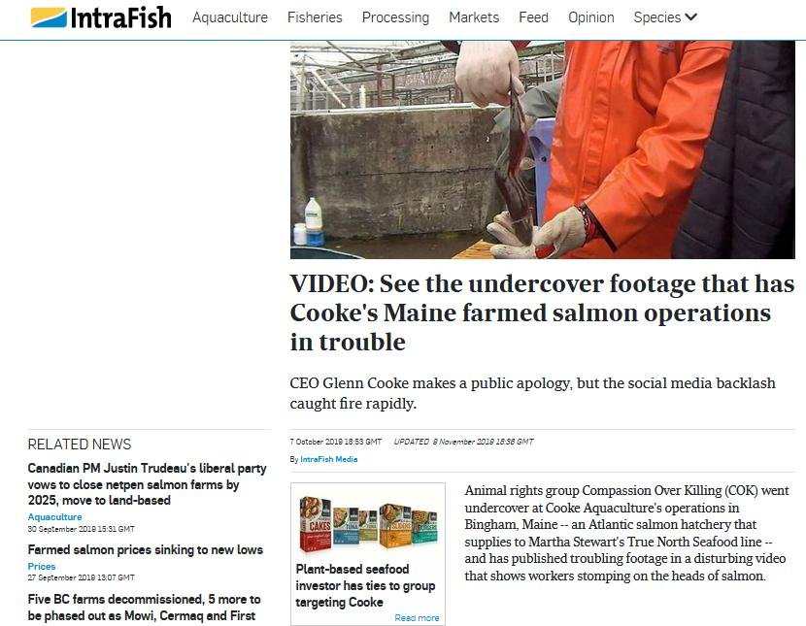The image size is (806, 626).
Task: Open the Farmed salmon prices sinking story
Action: click(145, 550)
